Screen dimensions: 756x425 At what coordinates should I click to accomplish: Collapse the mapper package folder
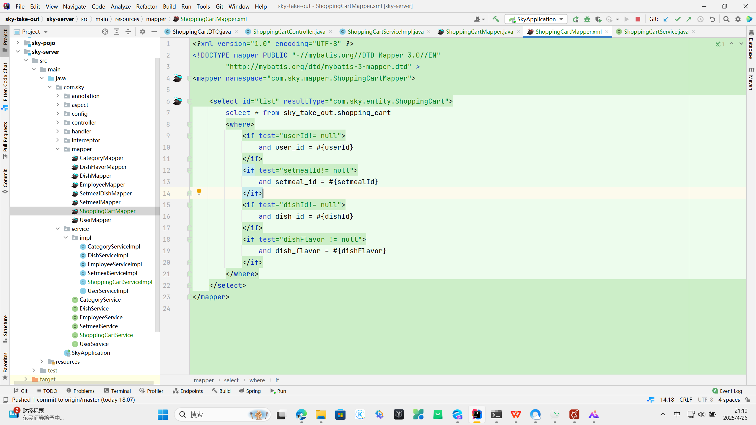pos(58,149)
